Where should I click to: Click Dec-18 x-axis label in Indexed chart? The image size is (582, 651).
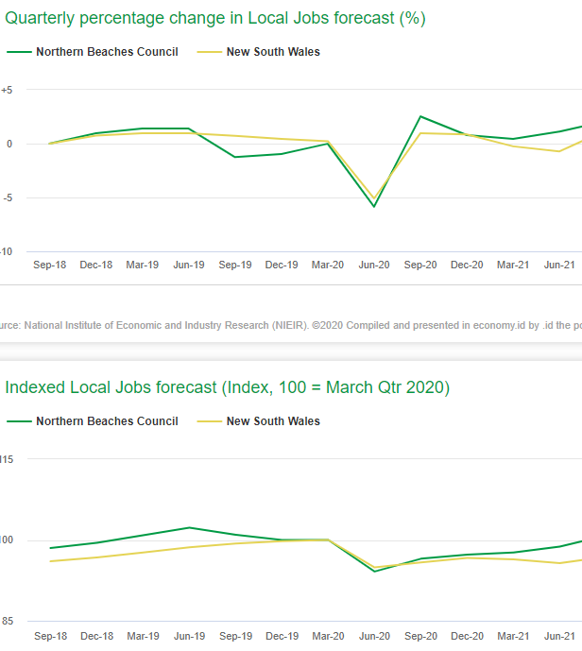tap(96, 636)
